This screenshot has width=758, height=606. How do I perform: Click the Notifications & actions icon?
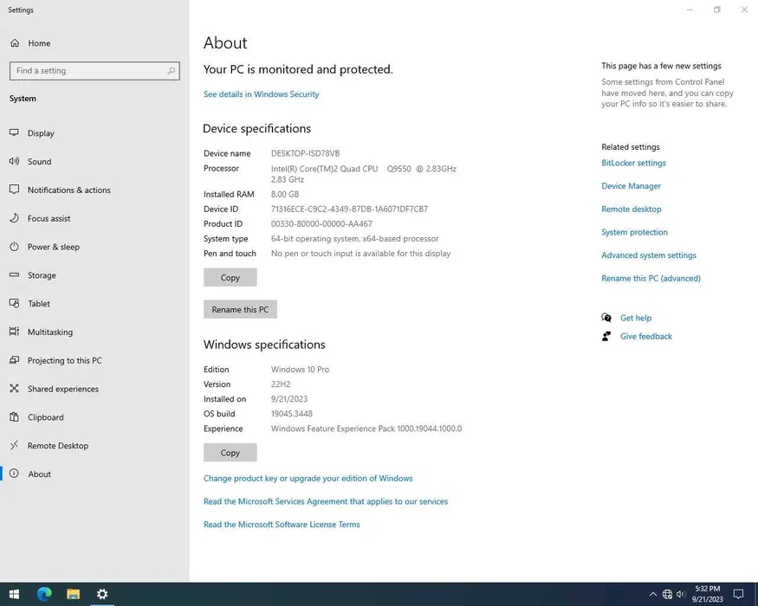[15, 190]
